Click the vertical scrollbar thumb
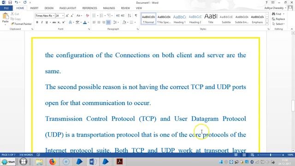295x166 pixels. (293, 106)
